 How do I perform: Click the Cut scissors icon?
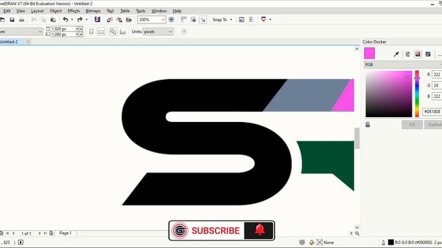tap(34, 20)
